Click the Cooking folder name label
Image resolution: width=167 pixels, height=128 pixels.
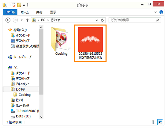[x=61, y=54]
